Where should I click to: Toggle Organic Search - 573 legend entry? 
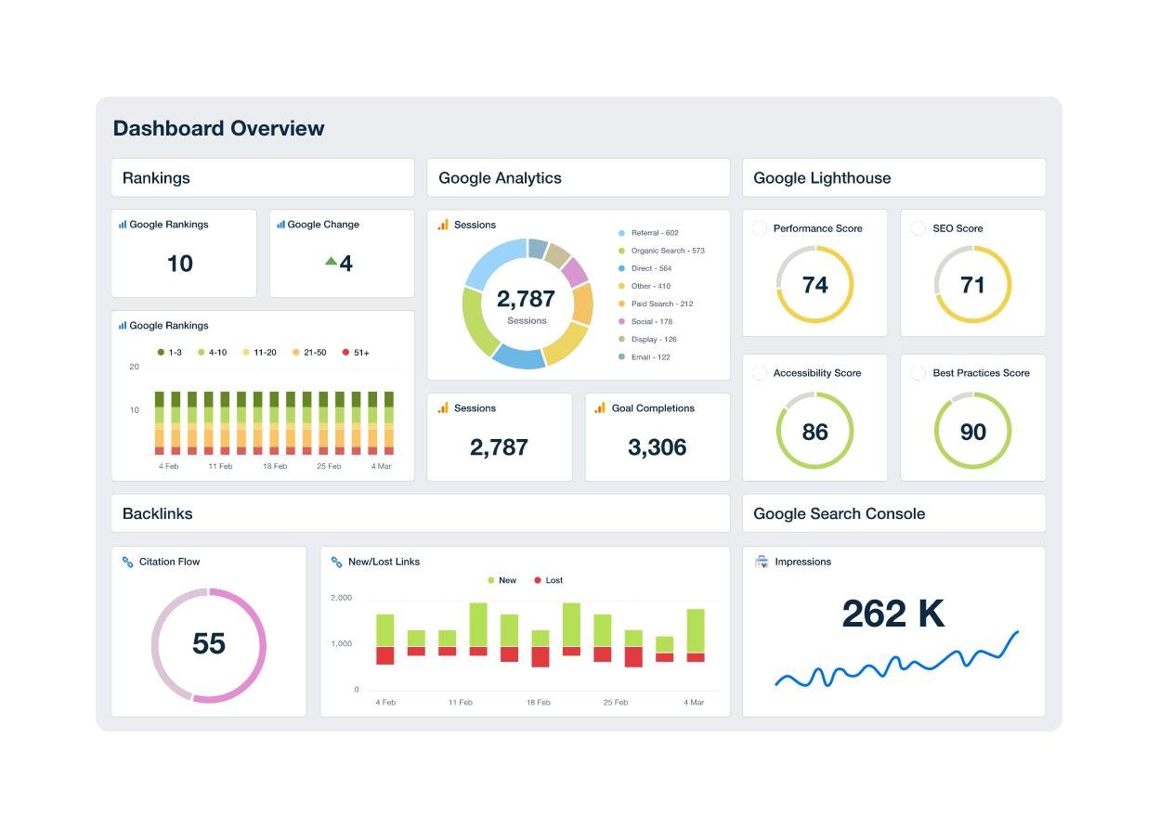coord(661,251)
